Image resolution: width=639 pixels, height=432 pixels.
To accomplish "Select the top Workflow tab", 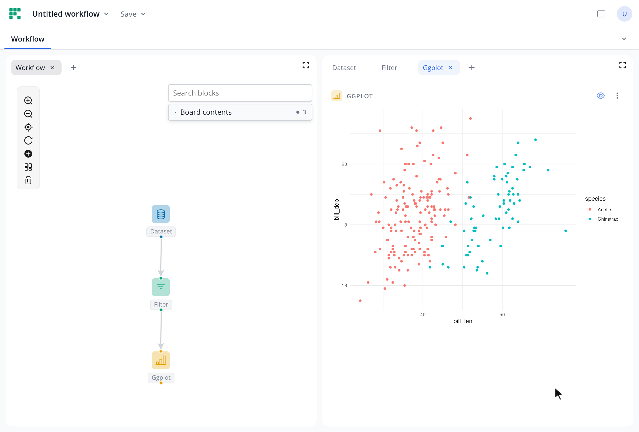I will pyautogui.click(x=28, y=39).
